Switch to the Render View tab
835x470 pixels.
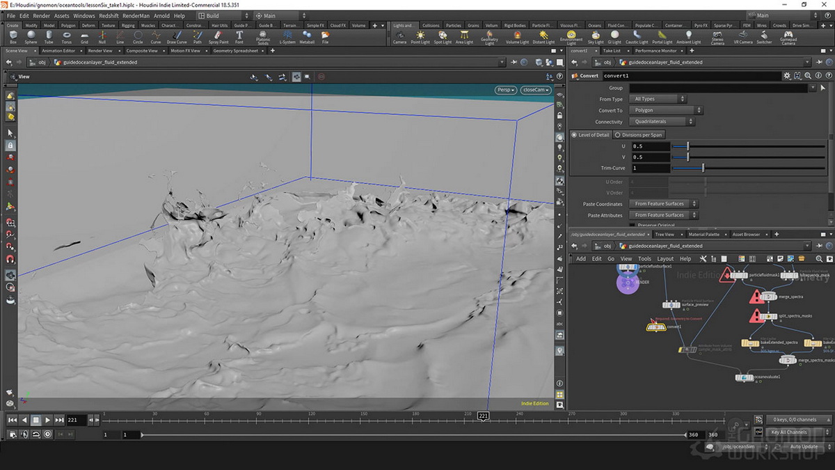pyautogui.click(x=100, y=51)
